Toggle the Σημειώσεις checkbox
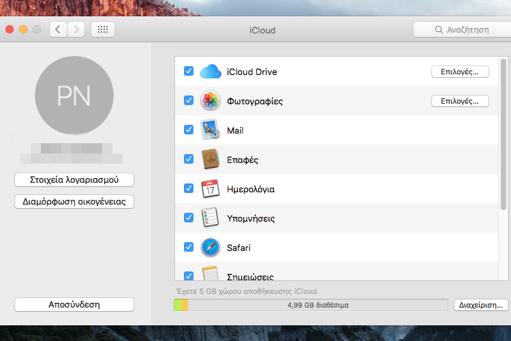Viewport: 511px width, 341px height. [x=189, y=276]
